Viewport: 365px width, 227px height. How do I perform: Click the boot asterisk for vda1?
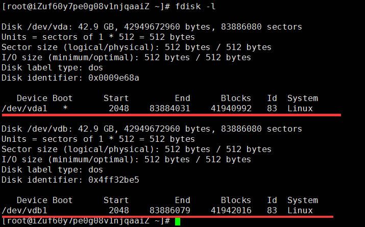pos(65,108)
